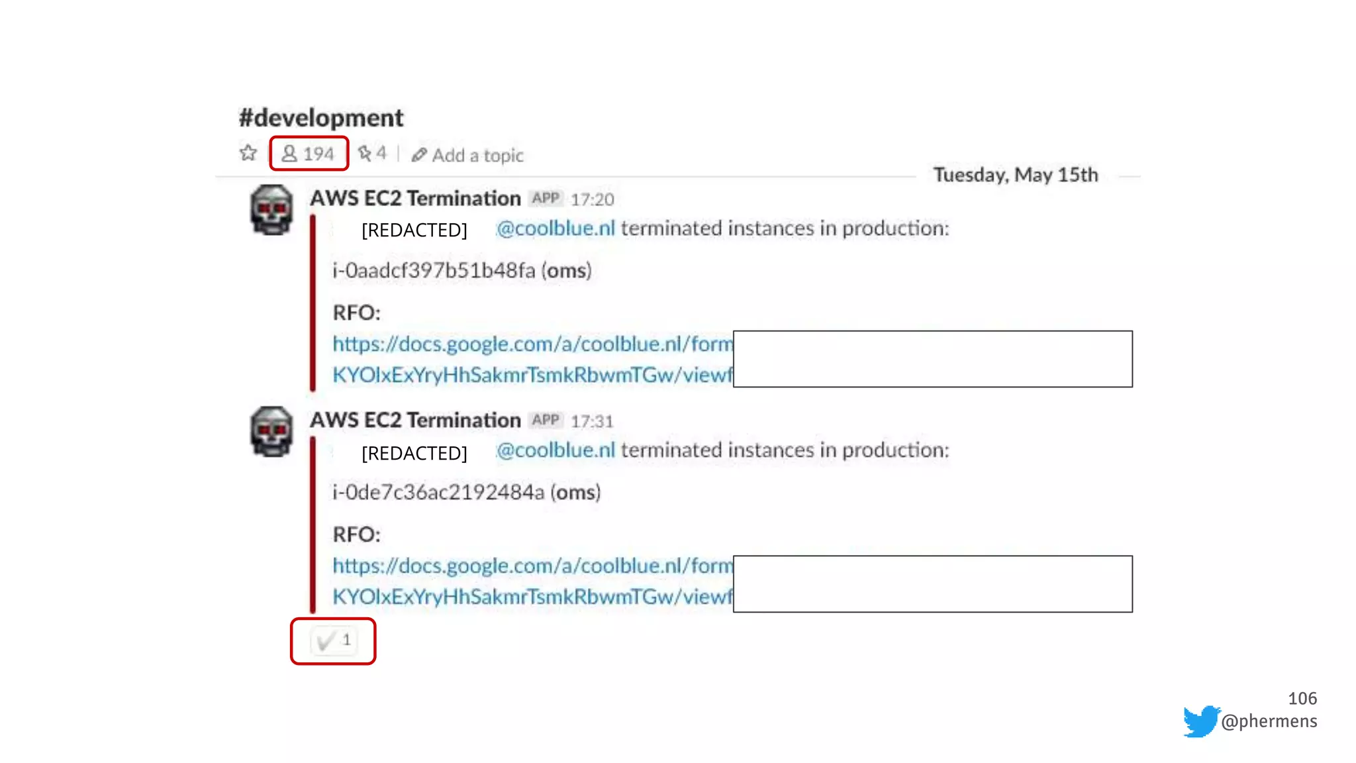Image resolution: width=1356 pixels, height=763 pixels.
Task: Click the Twitter bird icon
Action: [x=1201, y=721]
